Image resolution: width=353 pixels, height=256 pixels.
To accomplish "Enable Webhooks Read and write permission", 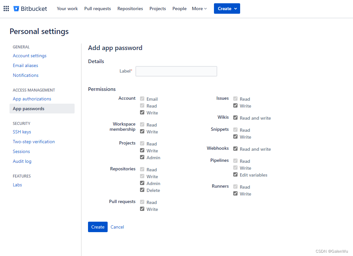I will (x=235, y=148).
